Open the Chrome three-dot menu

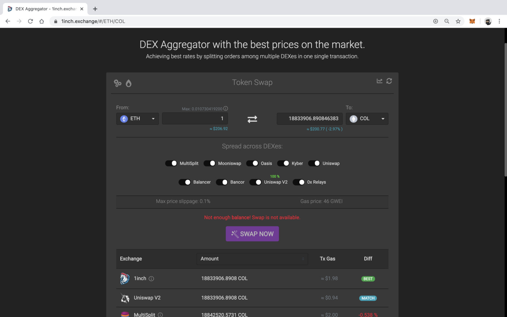[499, 21]
